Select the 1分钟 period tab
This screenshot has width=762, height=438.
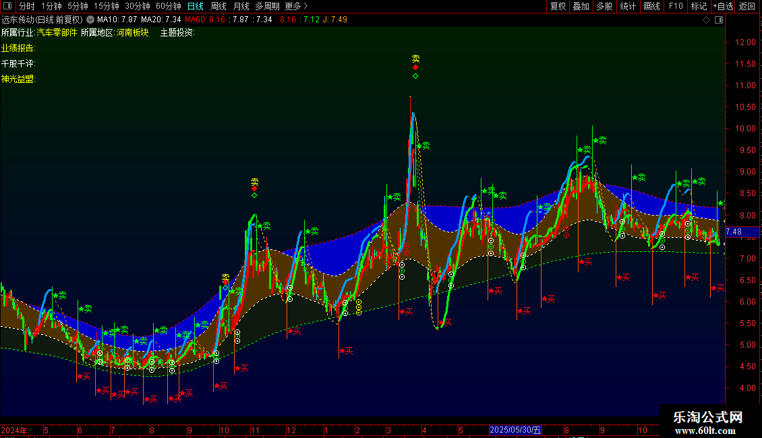51,6
